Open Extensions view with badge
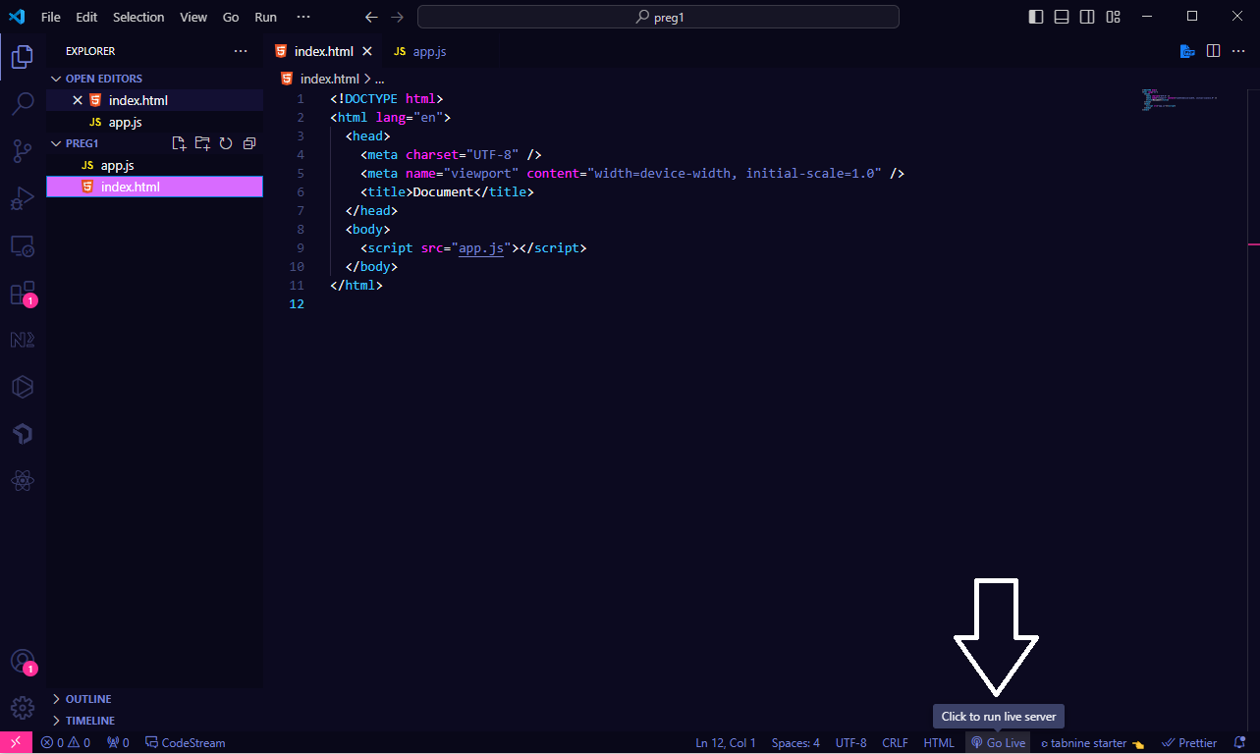Image resolution: width=1260 pixels, height=754 pixels. point(22,294)
